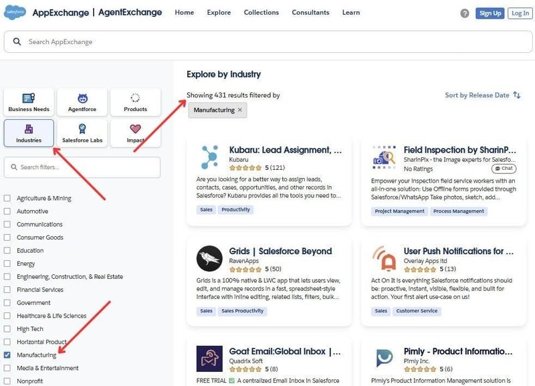The image size is (535, 386).
Task: Click the Log In button
Action: [x=520, y=13]
